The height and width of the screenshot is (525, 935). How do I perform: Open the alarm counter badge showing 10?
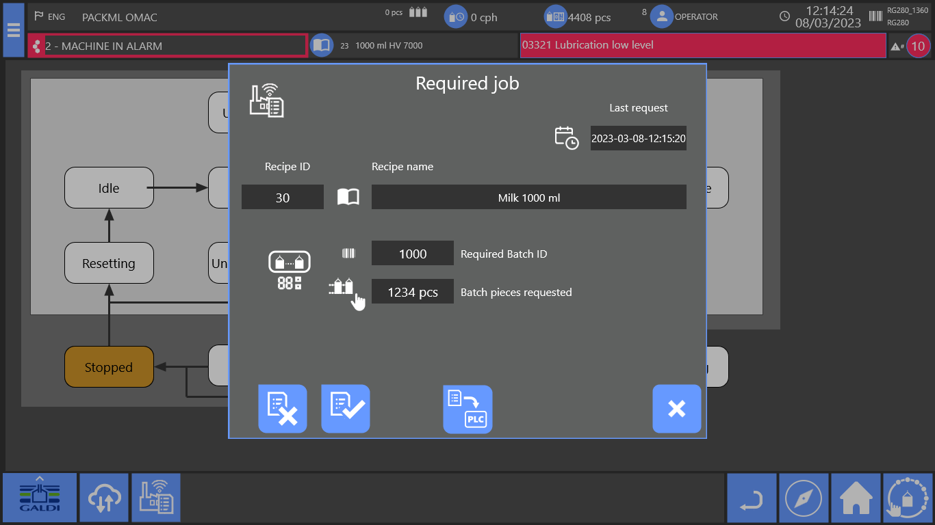pyautogui.click(x=918, y=46)
